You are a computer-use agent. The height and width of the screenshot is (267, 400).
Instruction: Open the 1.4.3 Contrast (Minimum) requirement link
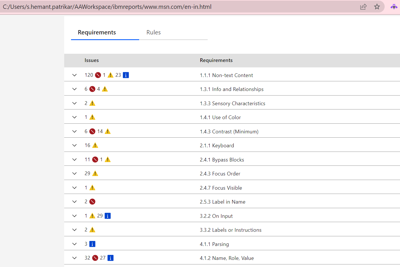[230, 131]
